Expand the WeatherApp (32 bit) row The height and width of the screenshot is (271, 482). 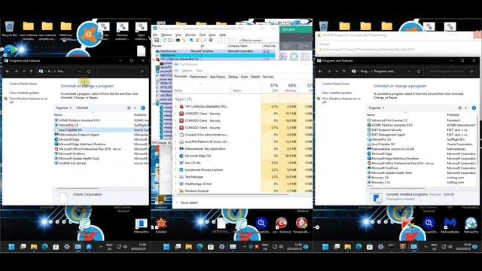point(175,184)
